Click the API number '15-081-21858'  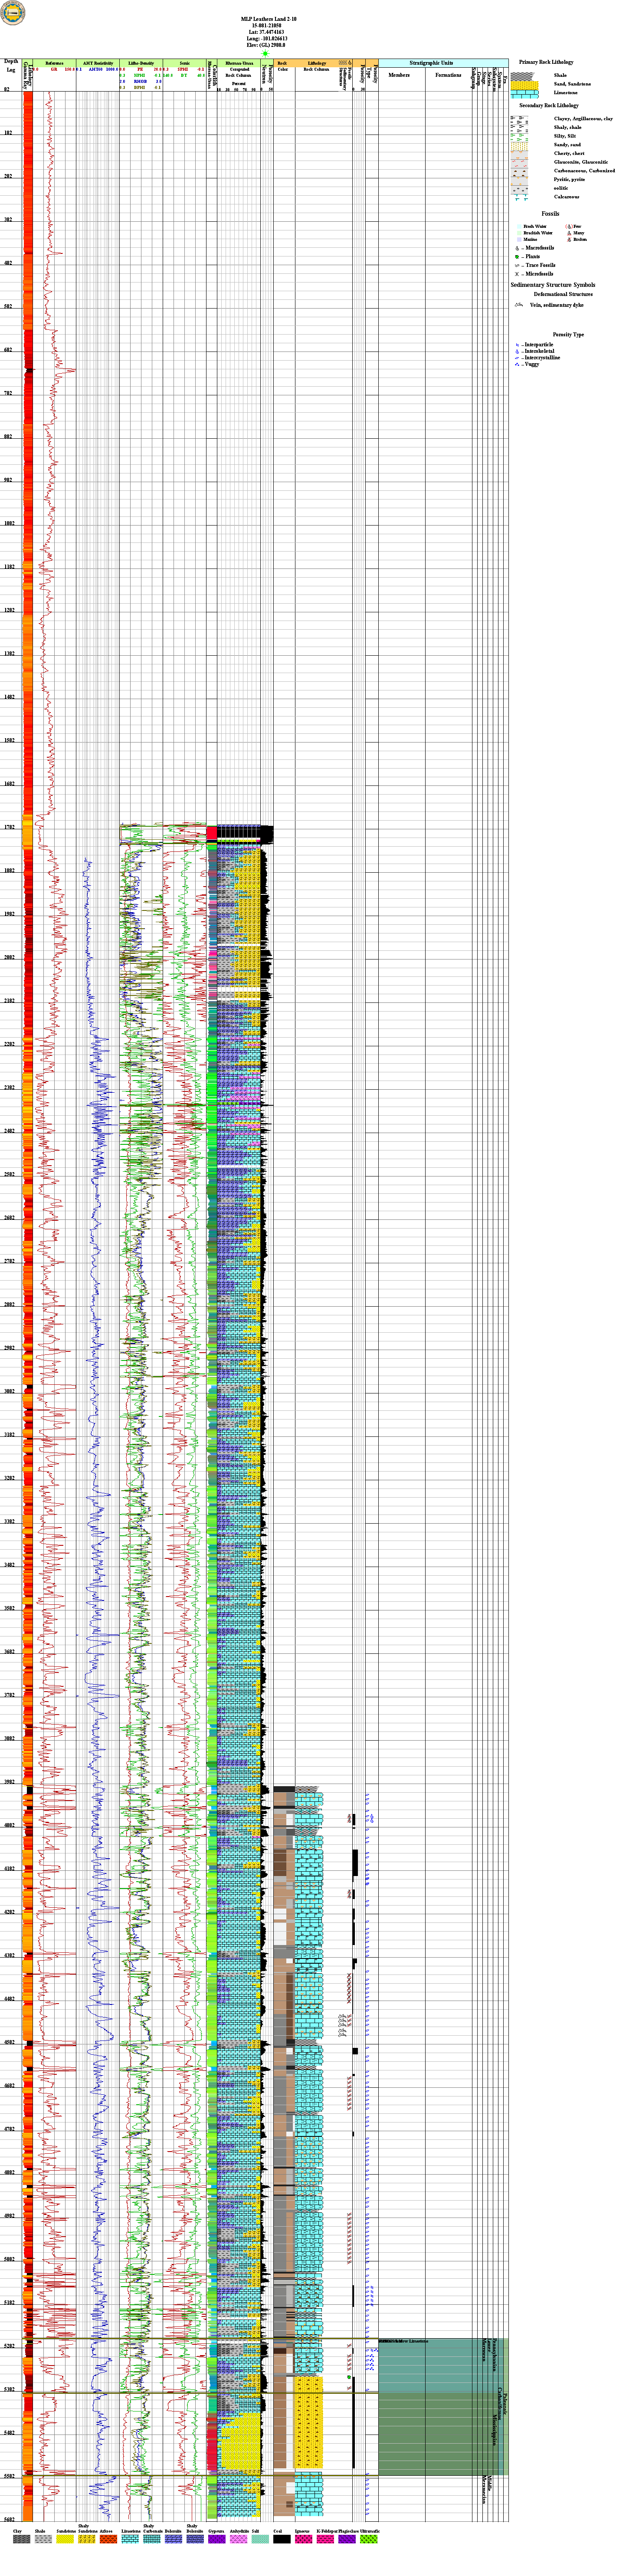pos(268,25)
